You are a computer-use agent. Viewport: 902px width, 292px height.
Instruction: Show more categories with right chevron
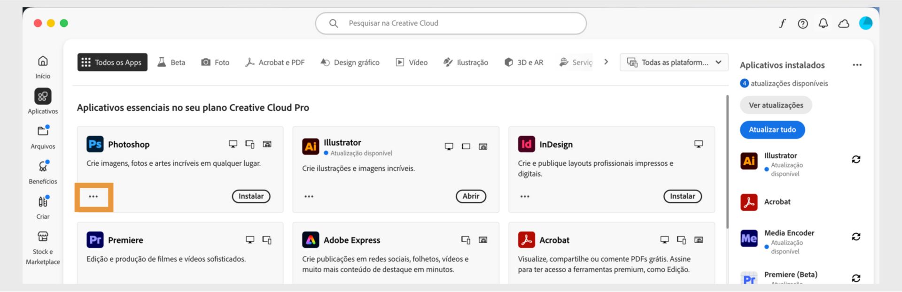[x=606, y=62]
